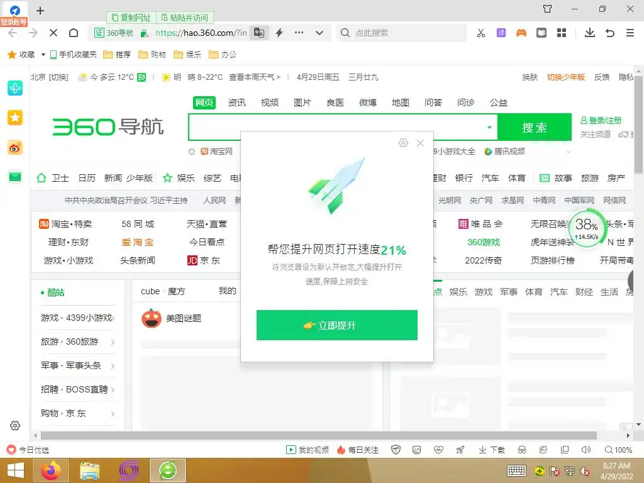Screen dimensions: 644x483
Task: Open the 推荐 bookmark folder
Action: pyautogui.click(x=117, y=55)
